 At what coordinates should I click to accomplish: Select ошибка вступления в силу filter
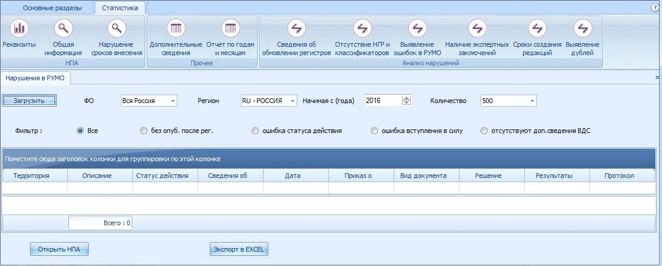[374, 131]
